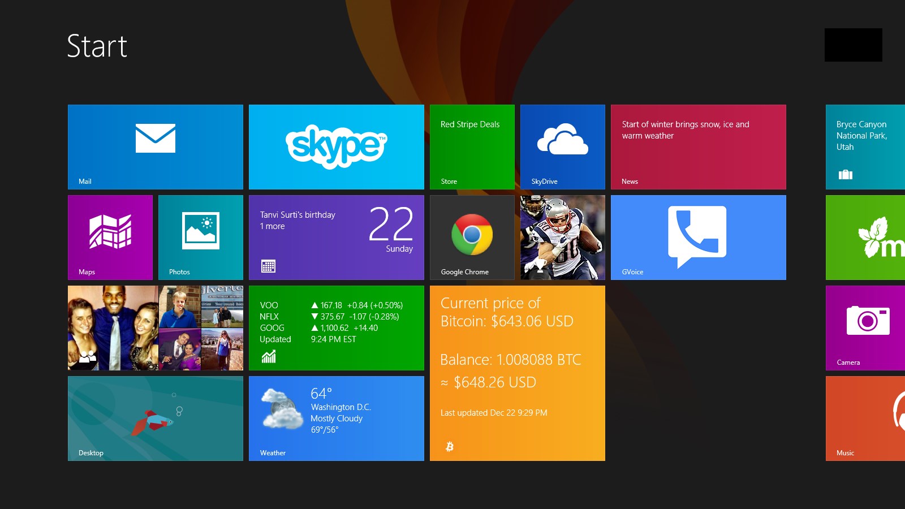Open the Music tile
Viewport: 905px width, 509px height.
tap(865, 419)
